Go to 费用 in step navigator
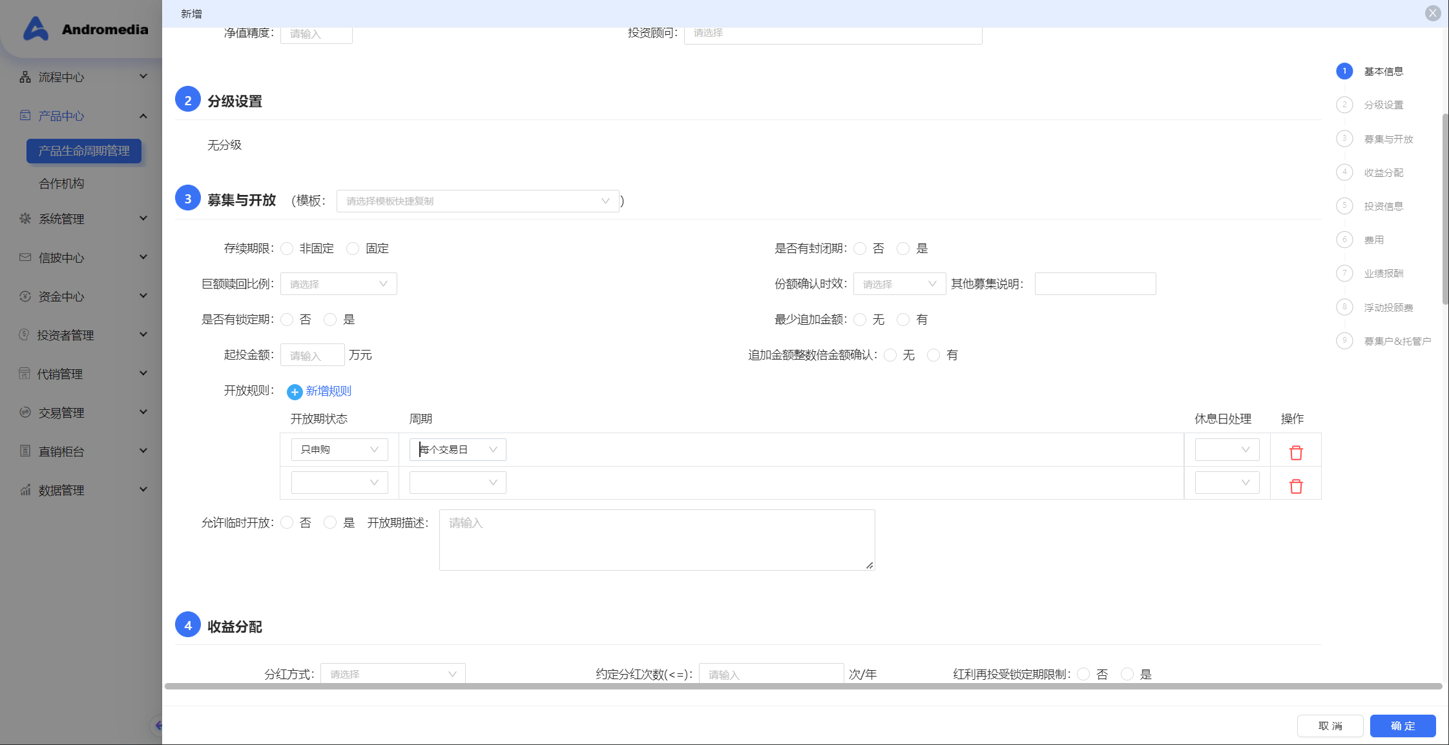 [x=1373, y=240]
